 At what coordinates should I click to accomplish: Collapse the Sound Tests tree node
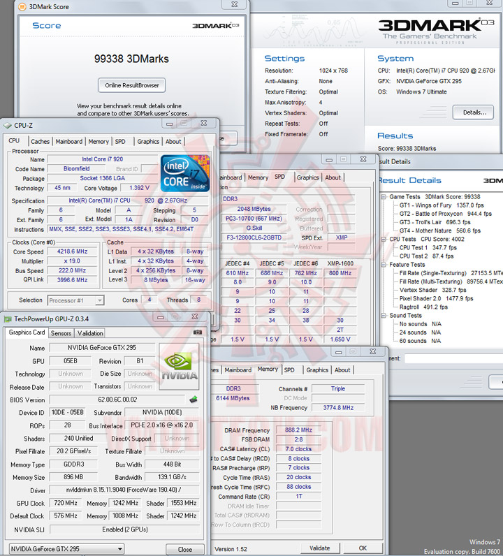pos(384,316)
